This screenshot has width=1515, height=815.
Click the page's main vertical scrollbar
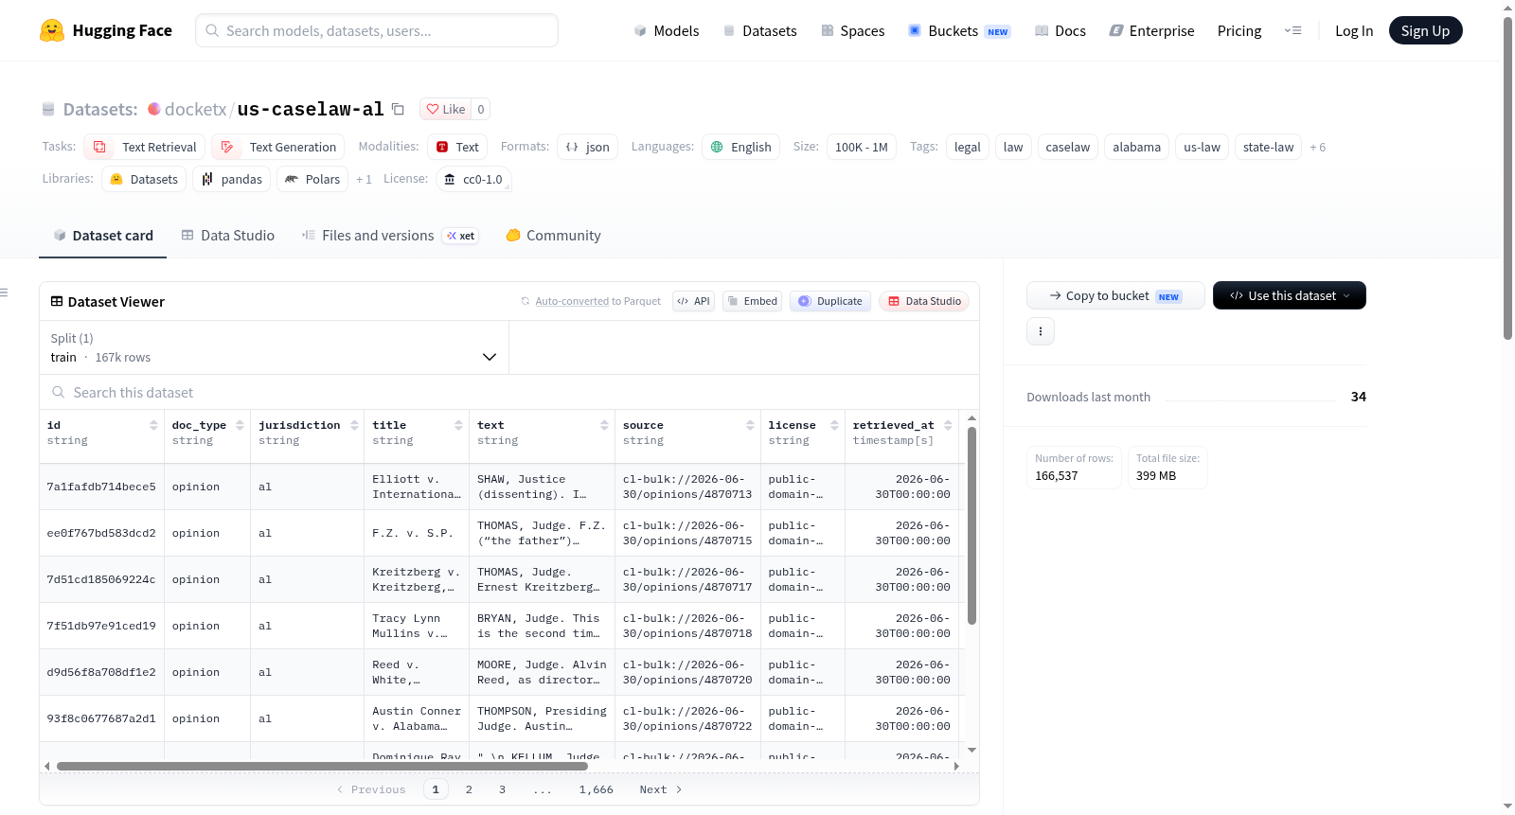coord(1507,180)
